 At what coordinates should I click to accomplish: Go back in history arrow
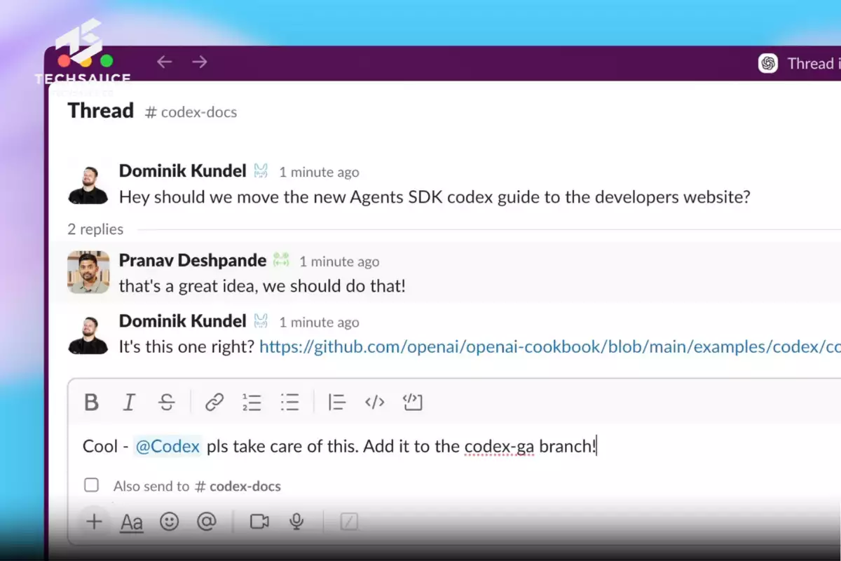click(x=165, y=62)
